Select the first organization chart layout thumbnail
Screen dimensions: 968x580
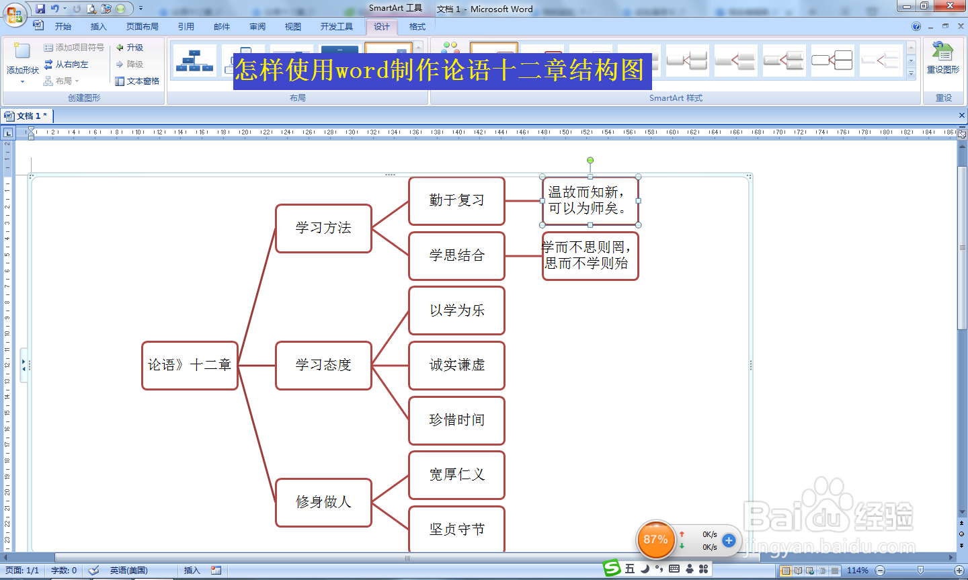click(x=194, y=60)
